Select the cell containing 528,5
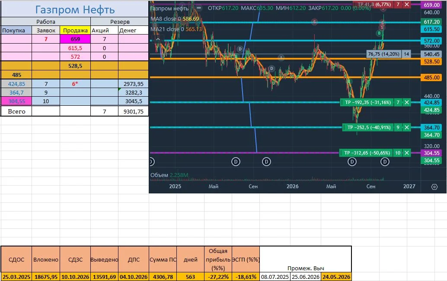 click(75, 66)
